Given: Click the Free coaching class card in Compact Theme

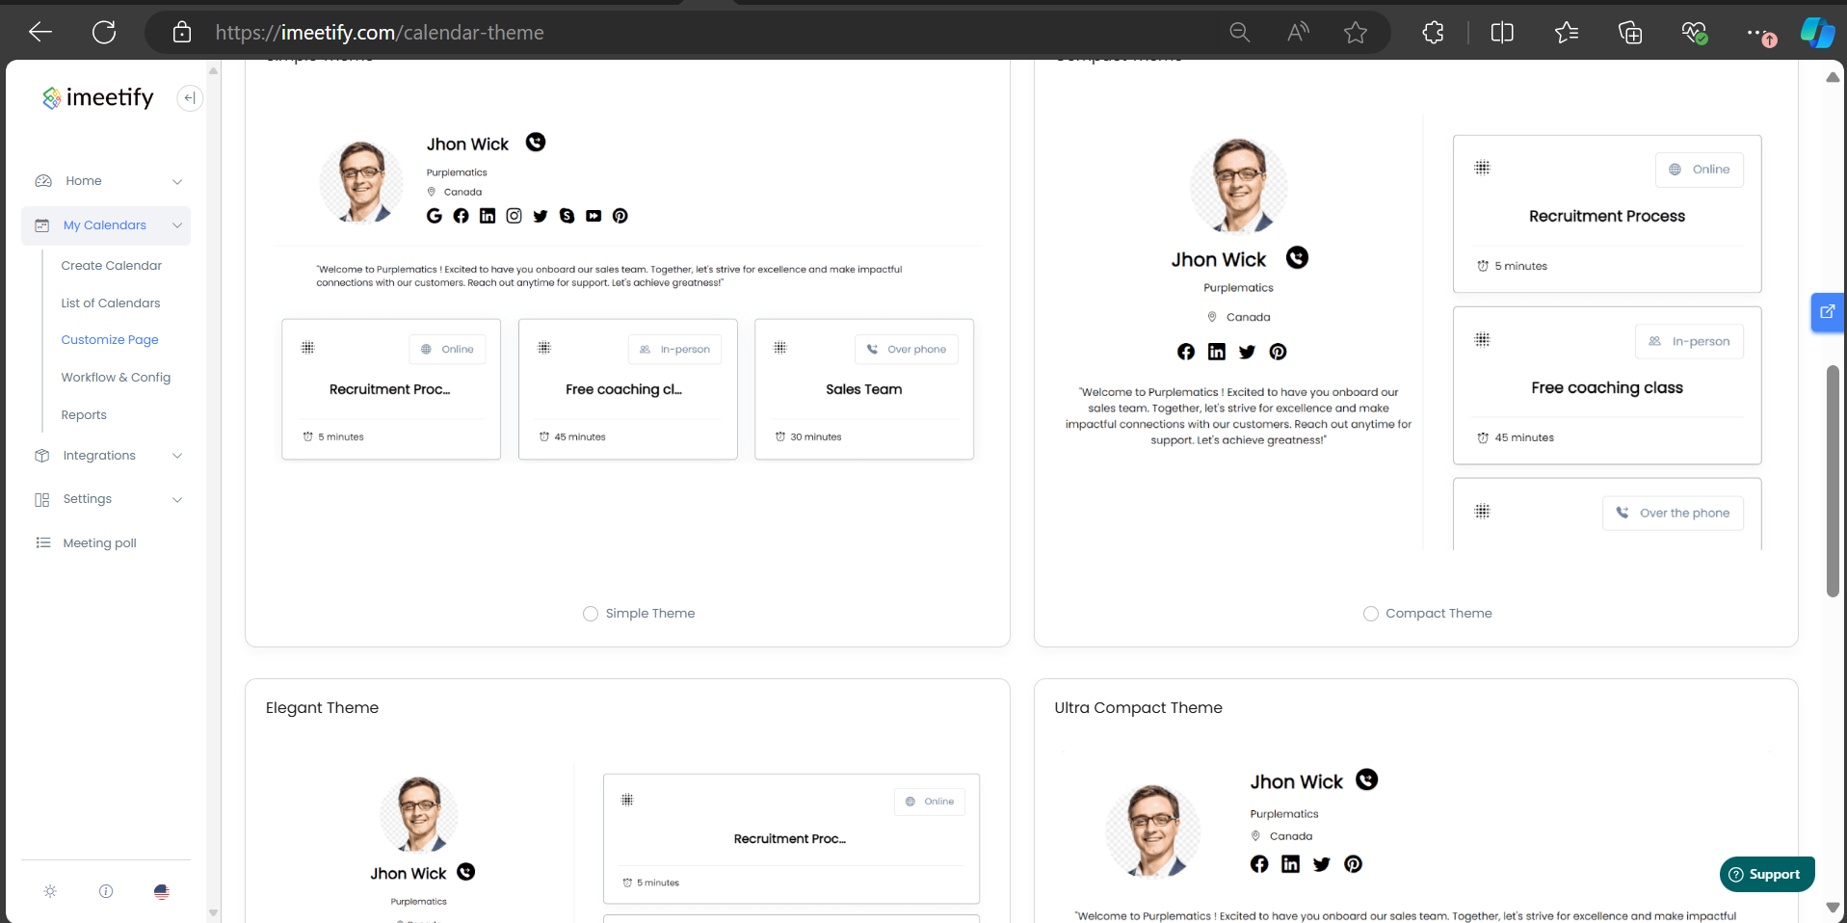Looking at the screenshot, I should (1607, 385).
